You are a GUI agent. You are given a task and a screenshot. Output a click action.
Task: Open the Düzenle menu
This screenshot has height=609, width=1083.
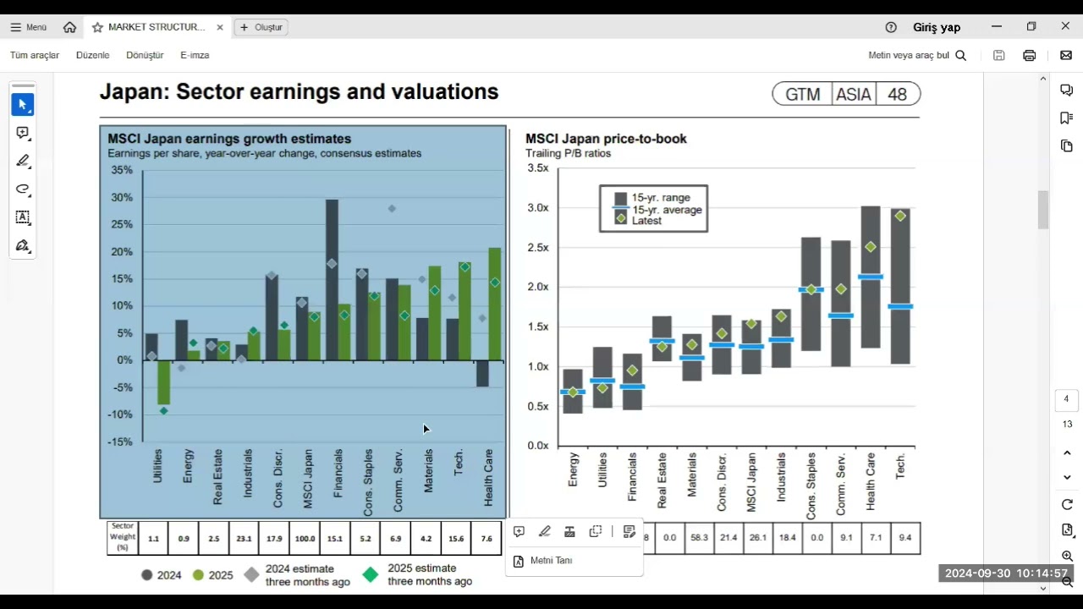click(x=93, y=56)
